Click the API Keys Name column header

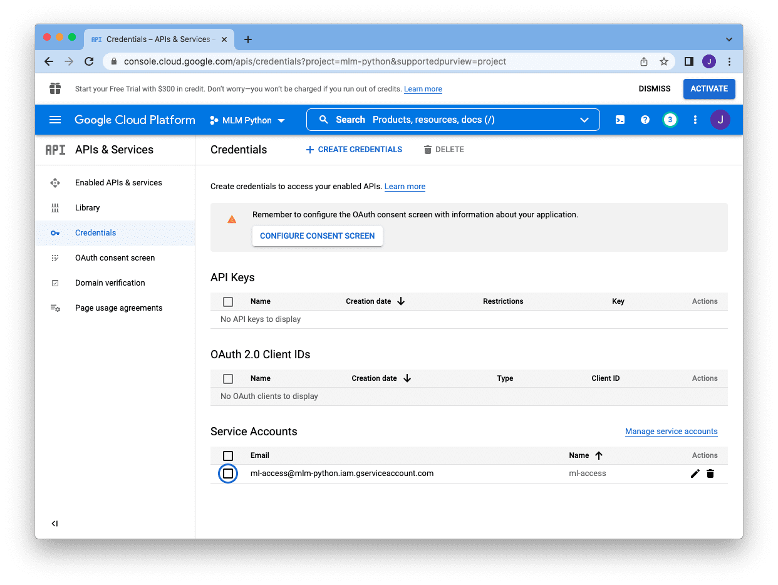click(261, 301)
